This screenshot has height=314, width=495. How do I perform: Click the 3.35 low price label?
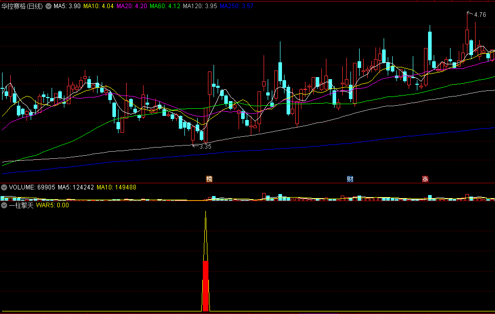pyautogui.click(x=205, y=147)
